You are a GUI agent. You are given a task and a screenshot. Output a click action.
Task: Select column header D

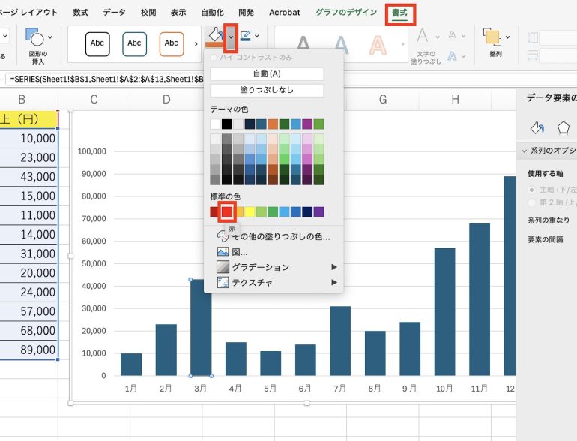click(x=166, y=100)
